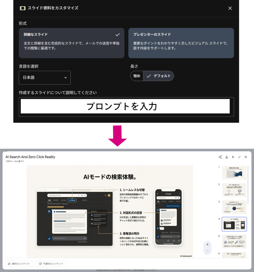
Task: Open slide 1 thumbnail
Action: pyautogui.click(x=234, y=172)
